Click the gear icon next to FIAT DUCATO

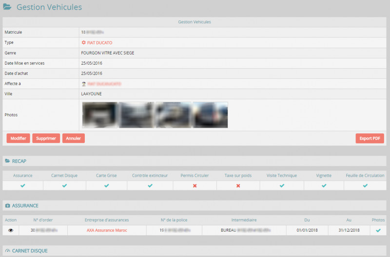(83, 43)
